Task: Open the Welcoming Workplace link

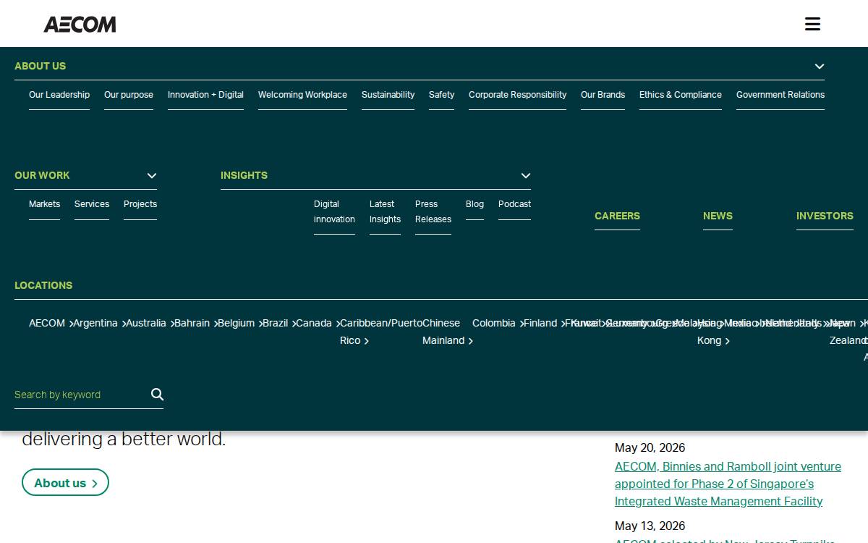Action: point(302,95)
